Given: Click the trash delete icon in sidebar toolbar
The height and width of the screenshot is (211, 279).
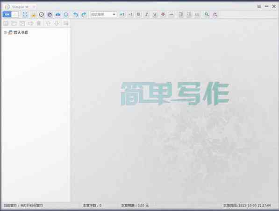Looking at the screenshot, I should pos(39,23).
